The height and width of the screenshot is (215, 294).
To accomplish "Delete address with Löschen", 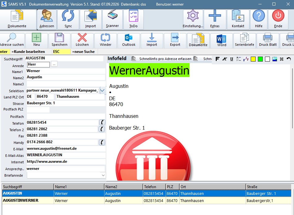I will (x=82, y=40).
